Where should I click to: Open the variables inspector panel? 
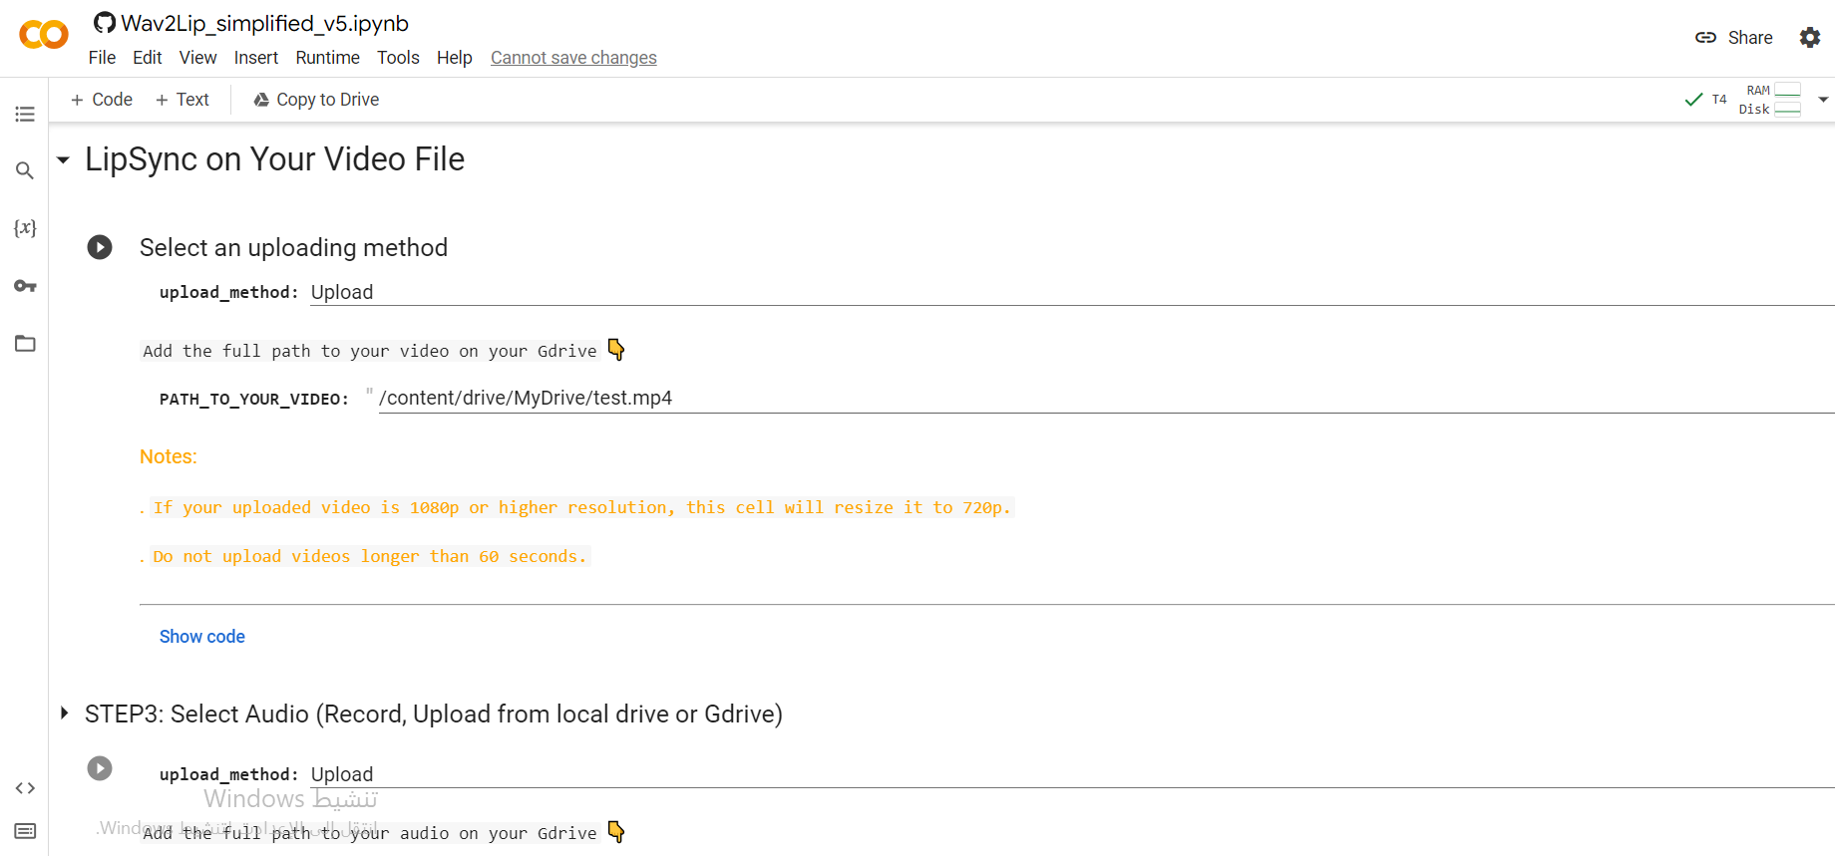(x=25, y=228)
